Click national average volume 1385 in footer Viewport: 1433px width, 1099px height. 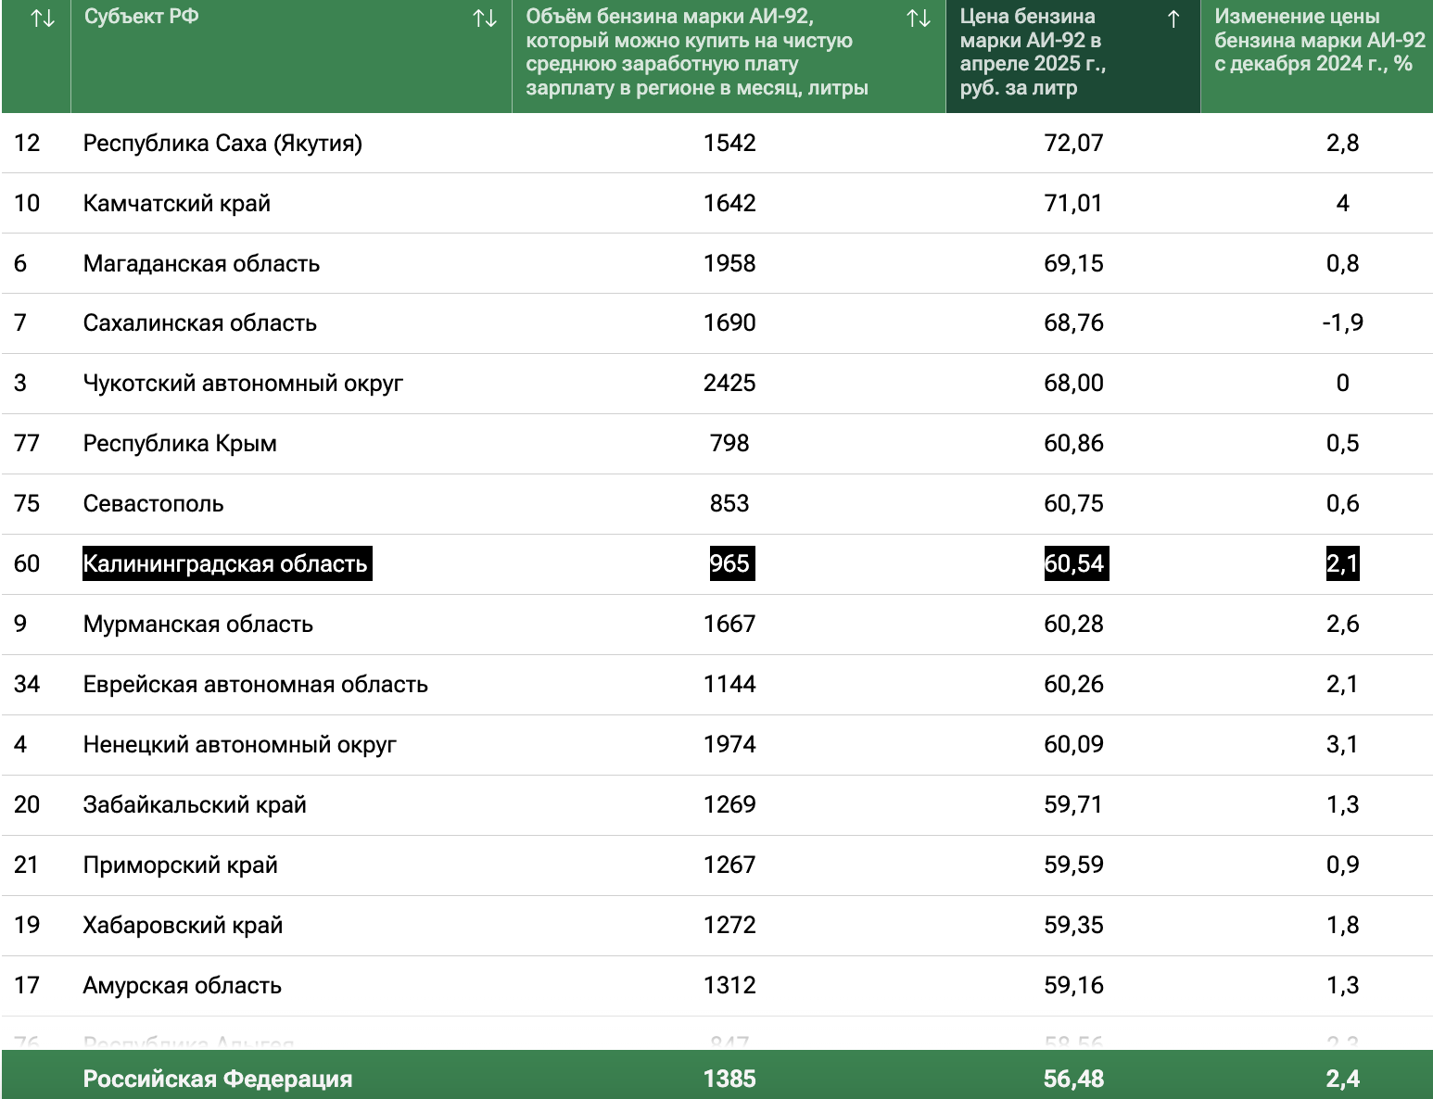(729, 1080)
